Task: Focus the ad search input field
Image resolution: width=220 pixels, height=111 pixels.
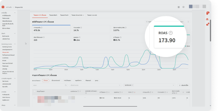Action: tap(50, 85)
